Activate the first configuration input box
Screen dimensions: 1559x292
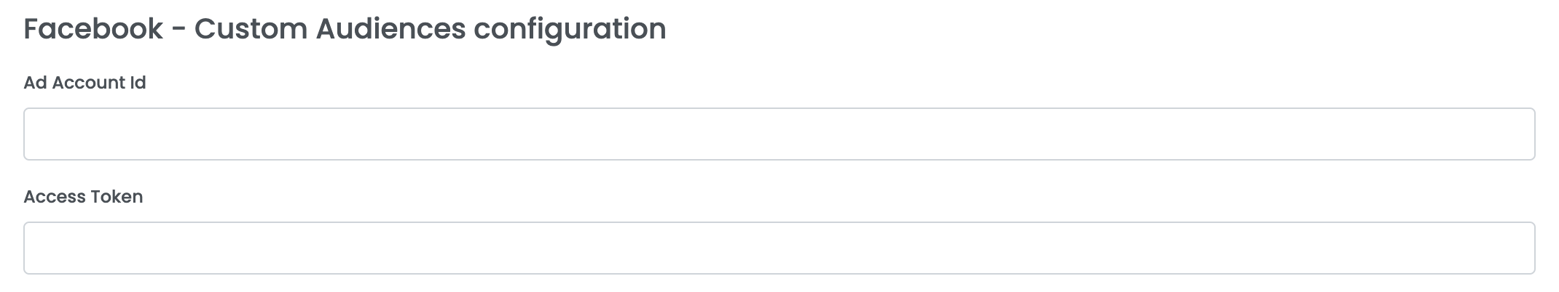pyautogui.click(x=779, y=134)
